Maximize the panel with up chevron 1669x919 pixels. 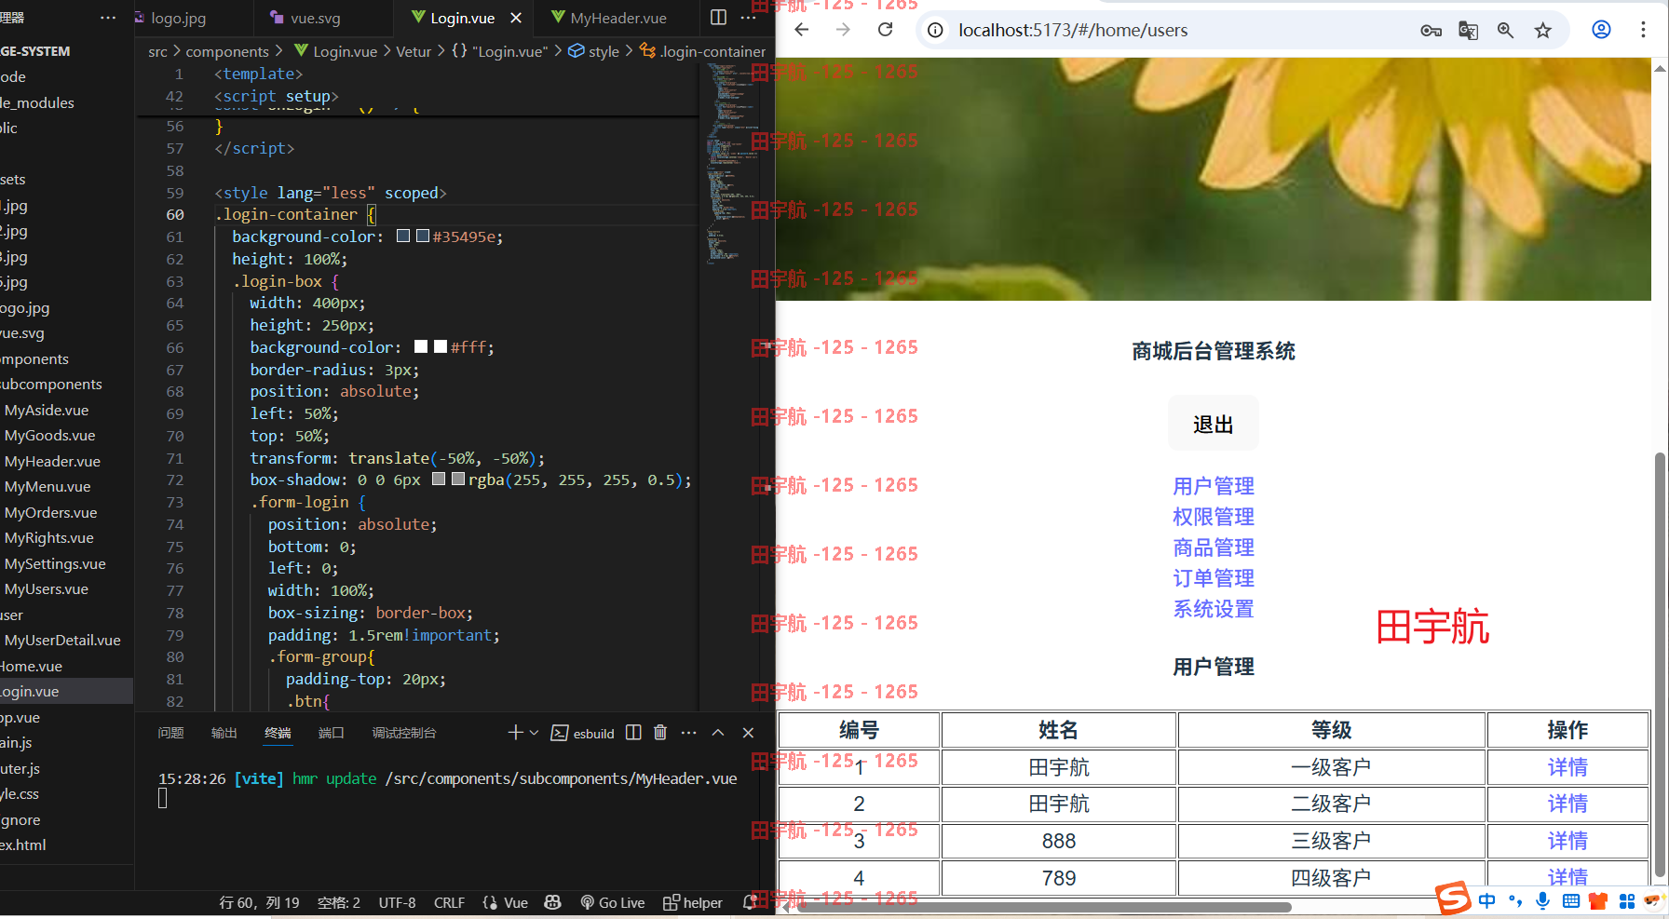718,733
